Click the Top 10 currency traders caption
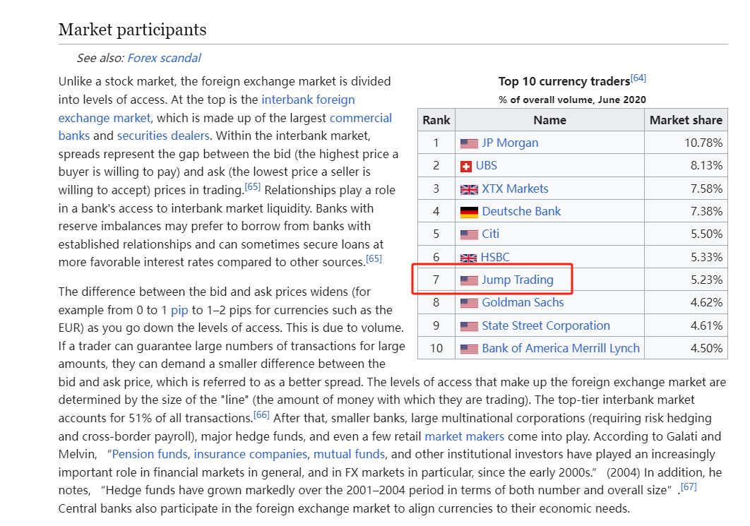The width and height of the screenshot is (750, 526). pyautogui.click(x=564, y=82)
